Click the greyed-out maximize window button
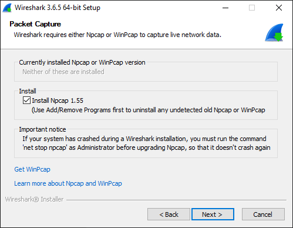Screen dimensions: 293x228 pos(252,8)
